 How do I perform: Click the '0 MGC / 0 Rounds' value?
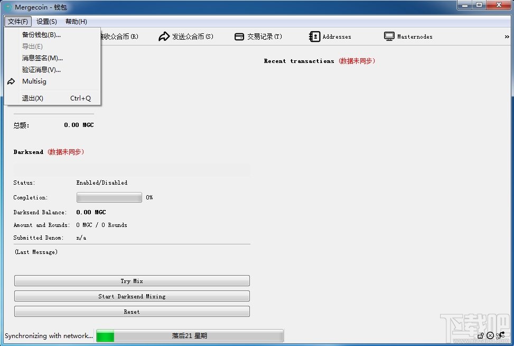pos(101,225)
